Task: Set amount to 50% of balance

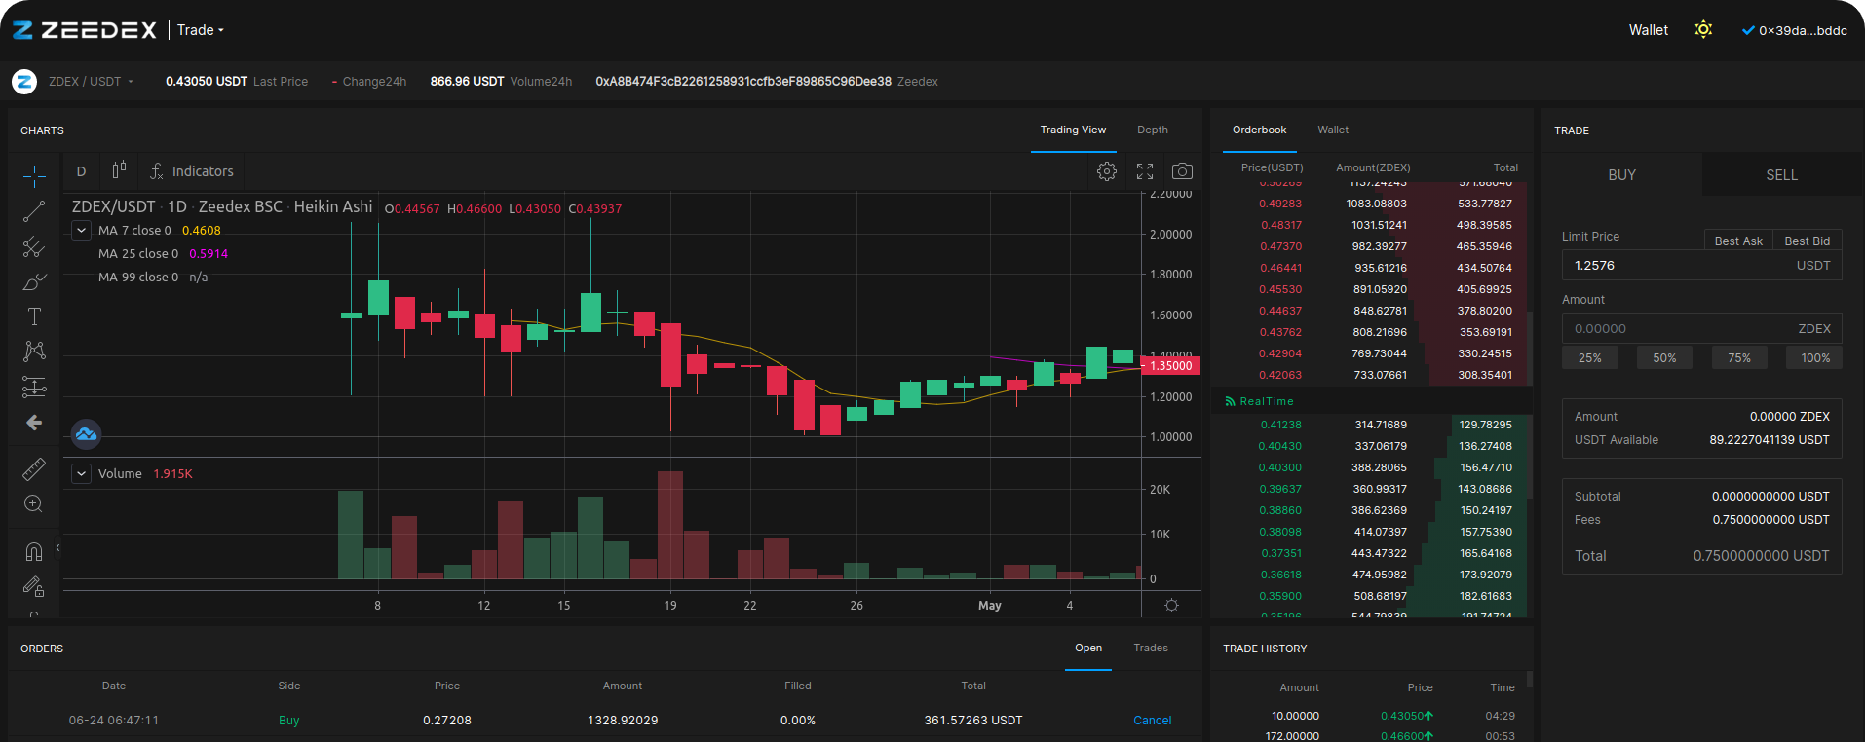Action: tap(1664, 358)
